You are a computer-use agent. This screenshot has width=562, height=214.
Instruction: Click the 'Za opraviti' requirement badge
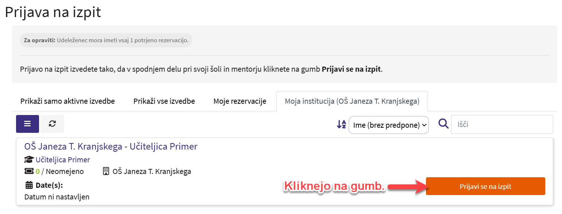tap(106, 40)
